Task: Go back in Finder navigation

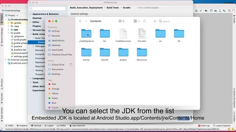Action: pyautogui.click(x=80, y=21)
